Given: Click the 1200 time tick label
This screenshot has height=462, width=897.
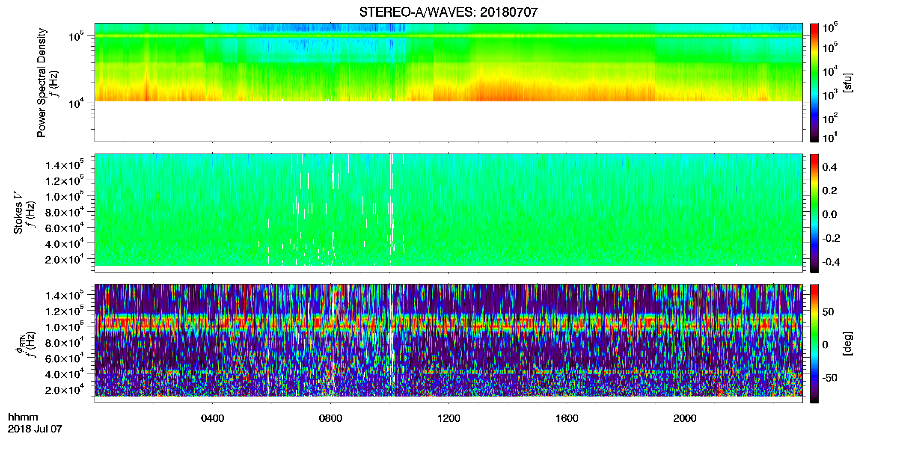Looking at the screenshot, I should click(x=448, y=418).
